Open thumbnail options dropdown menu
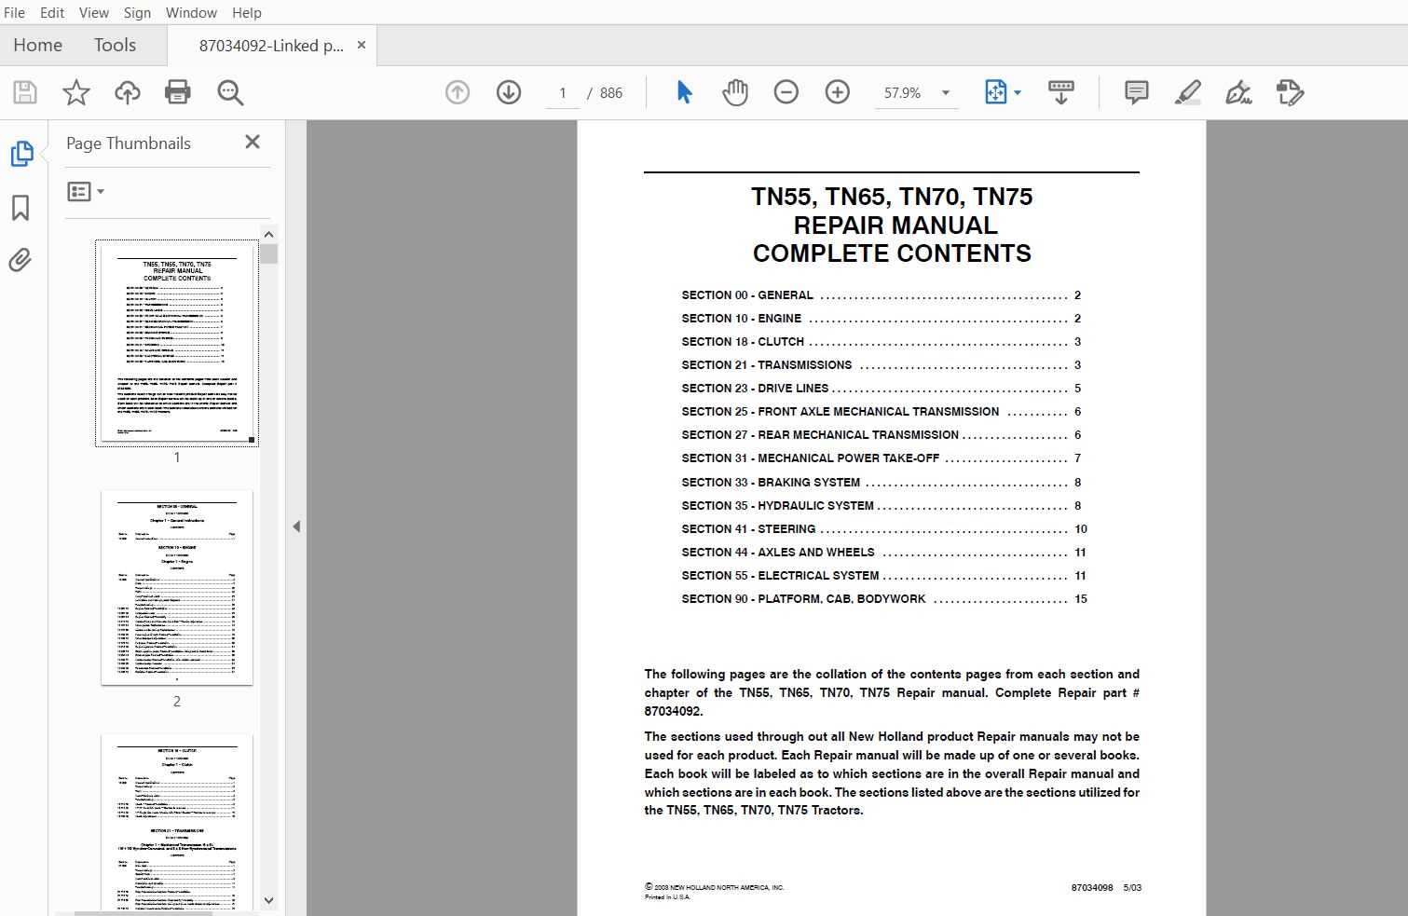Image resolution: width=1408 pixels, height=916 pixels. tap(86, 192)
